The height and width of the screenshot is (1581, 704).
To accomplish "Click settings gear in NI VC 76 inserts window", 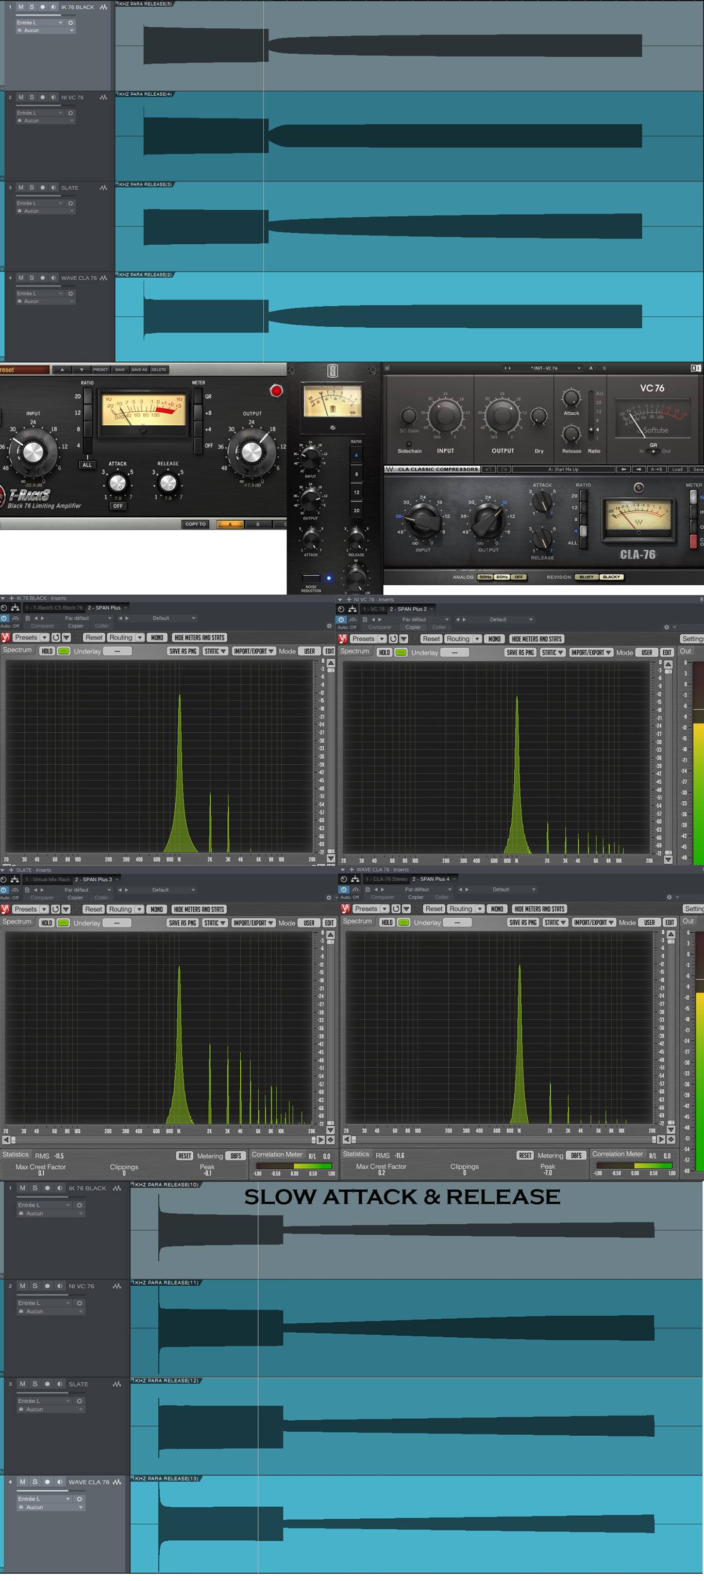I will pyautogui.click(x=666, y=627).
